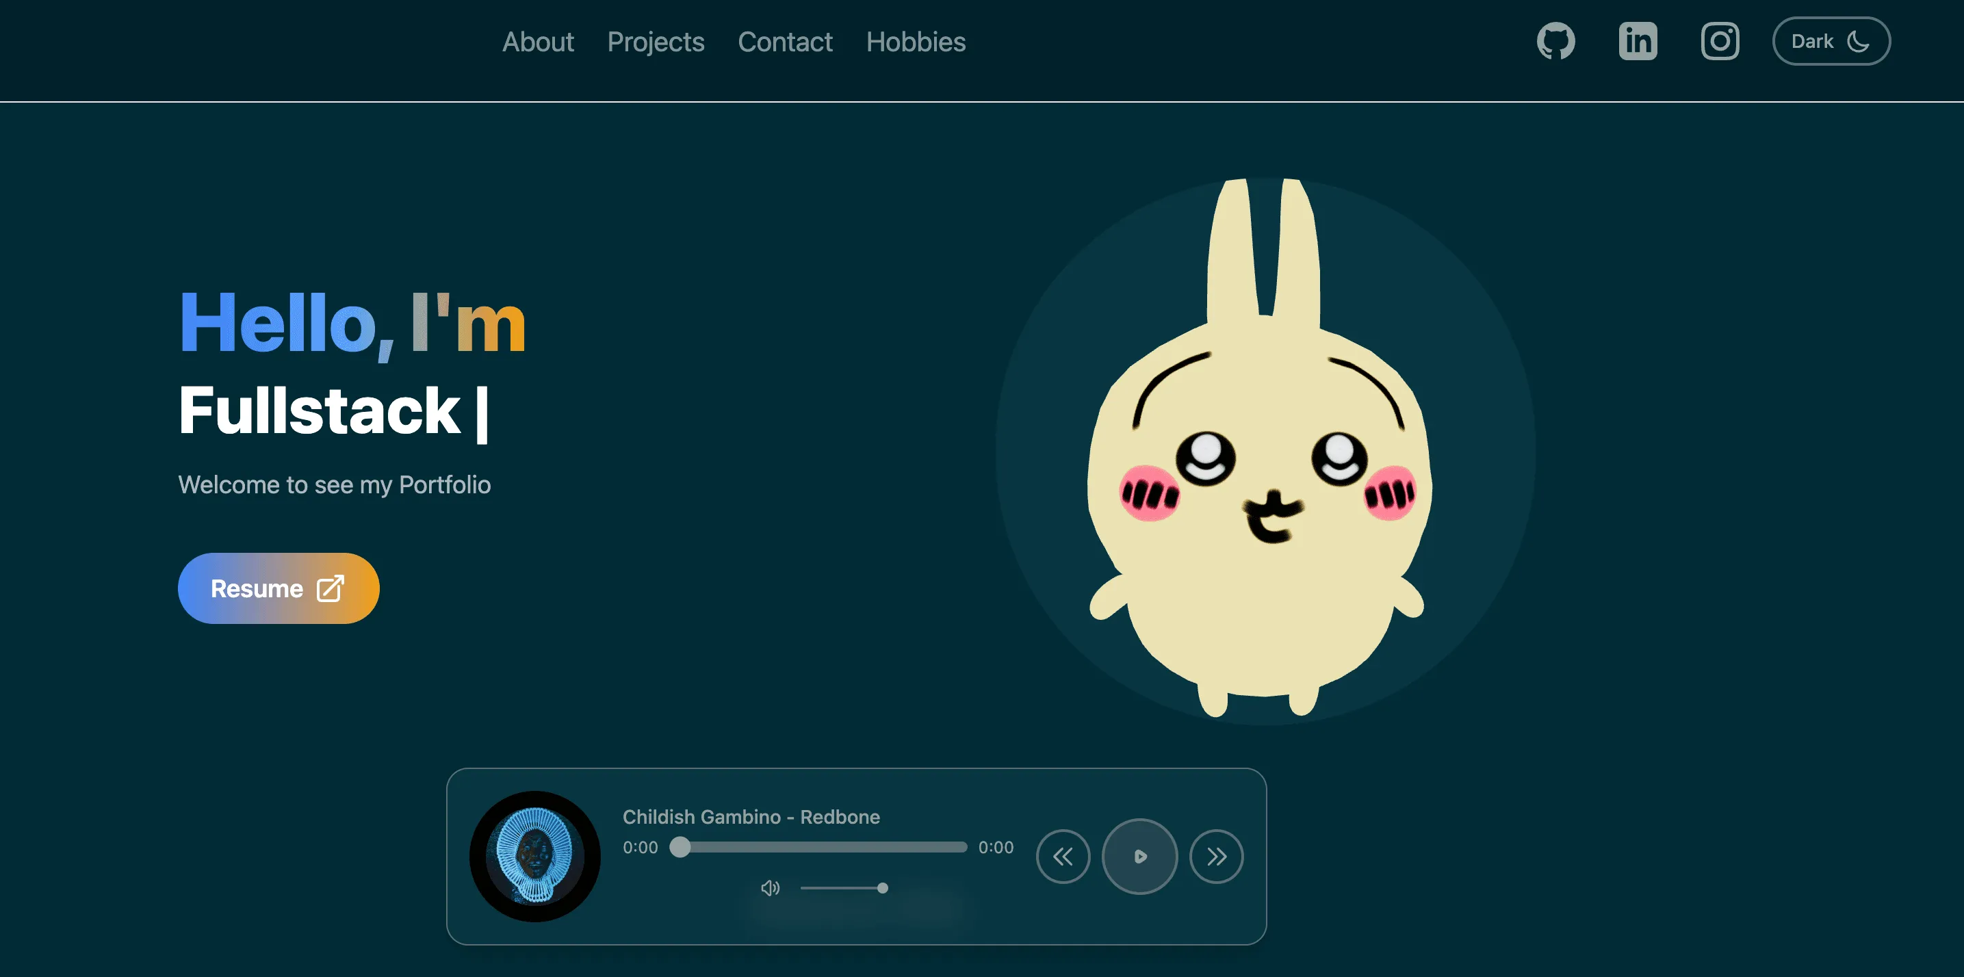
Task: Open the About section
Action: (x=539, y=42)
